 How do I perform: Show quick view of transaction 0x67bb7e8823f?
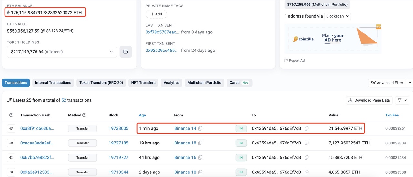11,158
